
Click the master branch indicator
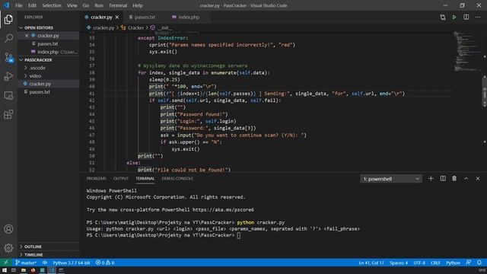pyautogui.click(x=26, y=263)
